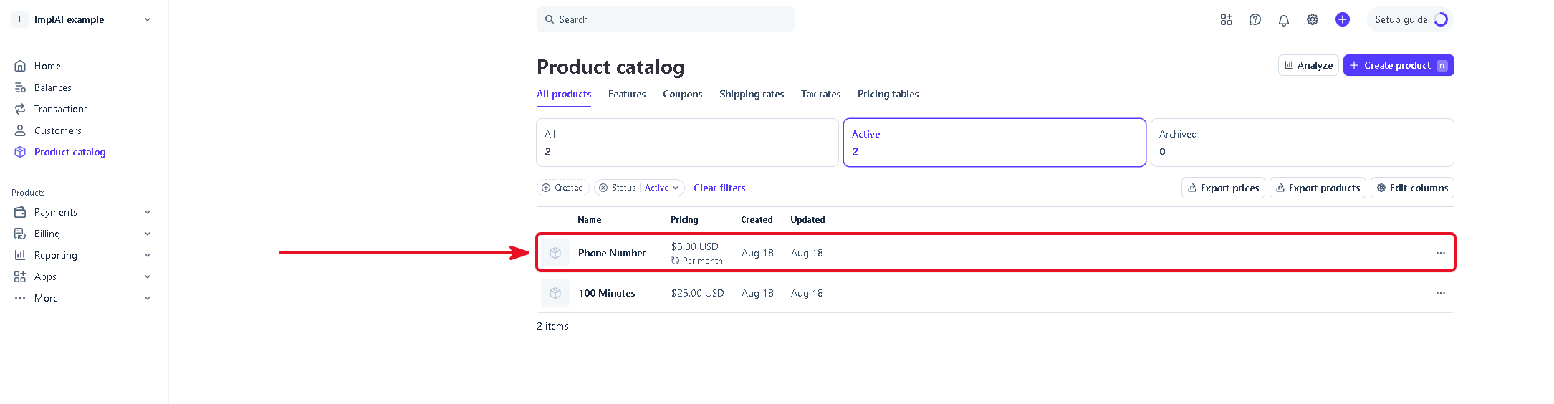Click the Reporting chart icon
Viewport: 1554px width, 404px height.
coord(20,255)
